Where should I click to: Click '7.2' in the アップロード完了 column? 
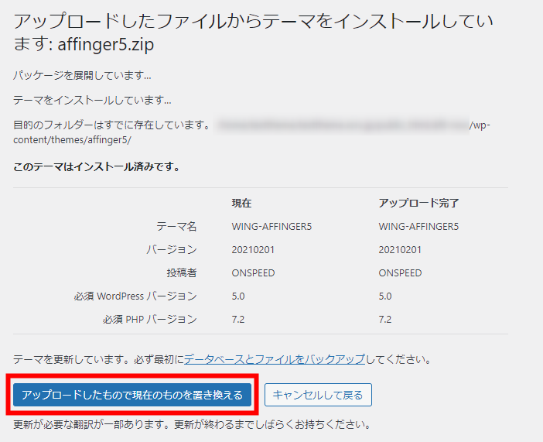click(x=385, y=319)
